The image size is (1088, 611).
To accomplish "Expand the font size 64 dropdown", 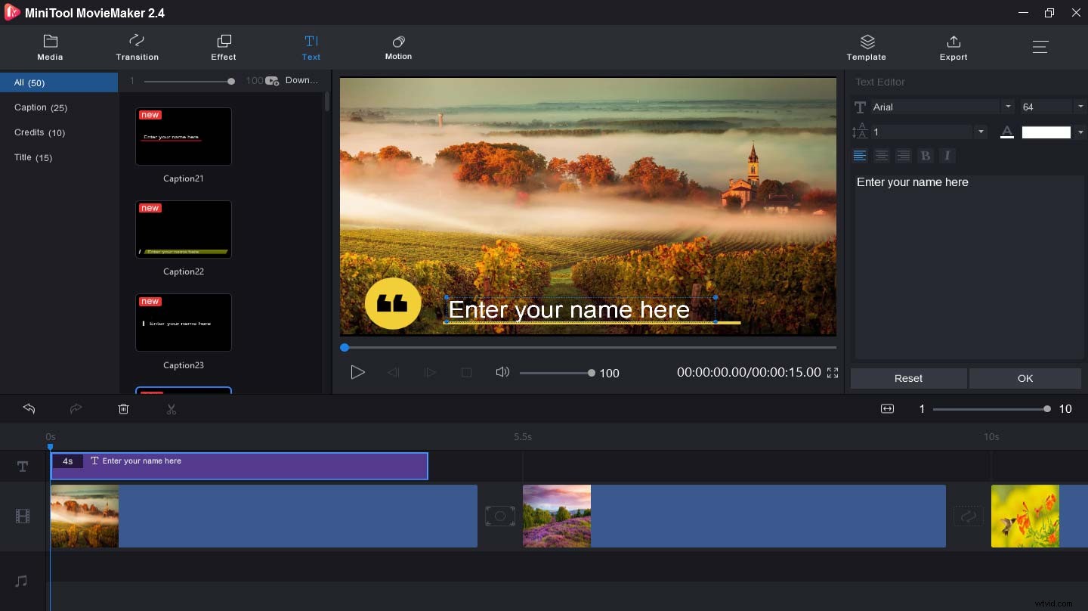I will 1080,106.
